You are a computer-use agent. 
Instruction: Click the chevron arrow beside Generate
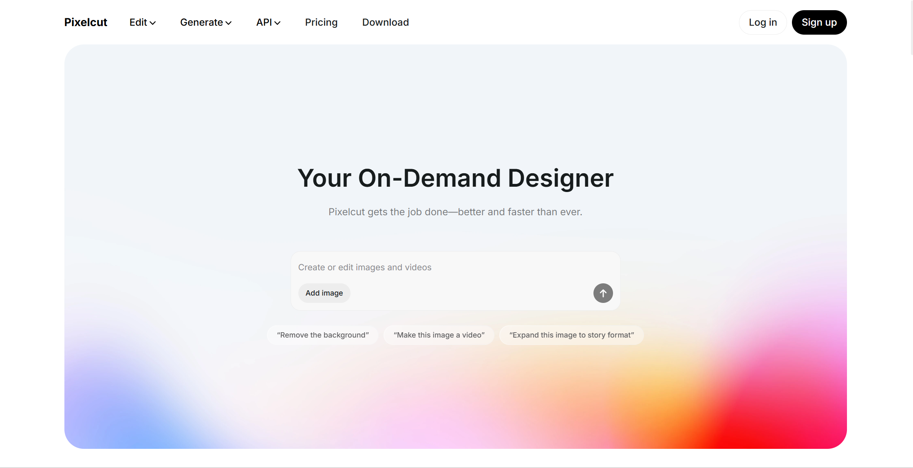pos(229,23)
